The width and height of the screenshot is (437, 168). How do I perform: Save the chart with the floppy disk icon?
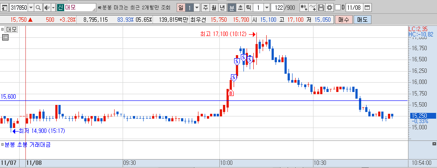point(322,8)
